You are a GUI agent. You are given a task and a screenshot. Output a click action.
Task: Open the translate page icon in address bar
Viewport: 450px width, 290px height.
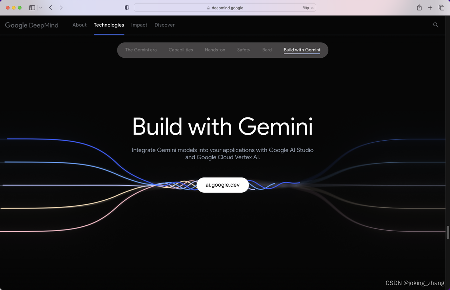[x=306, y=8]
